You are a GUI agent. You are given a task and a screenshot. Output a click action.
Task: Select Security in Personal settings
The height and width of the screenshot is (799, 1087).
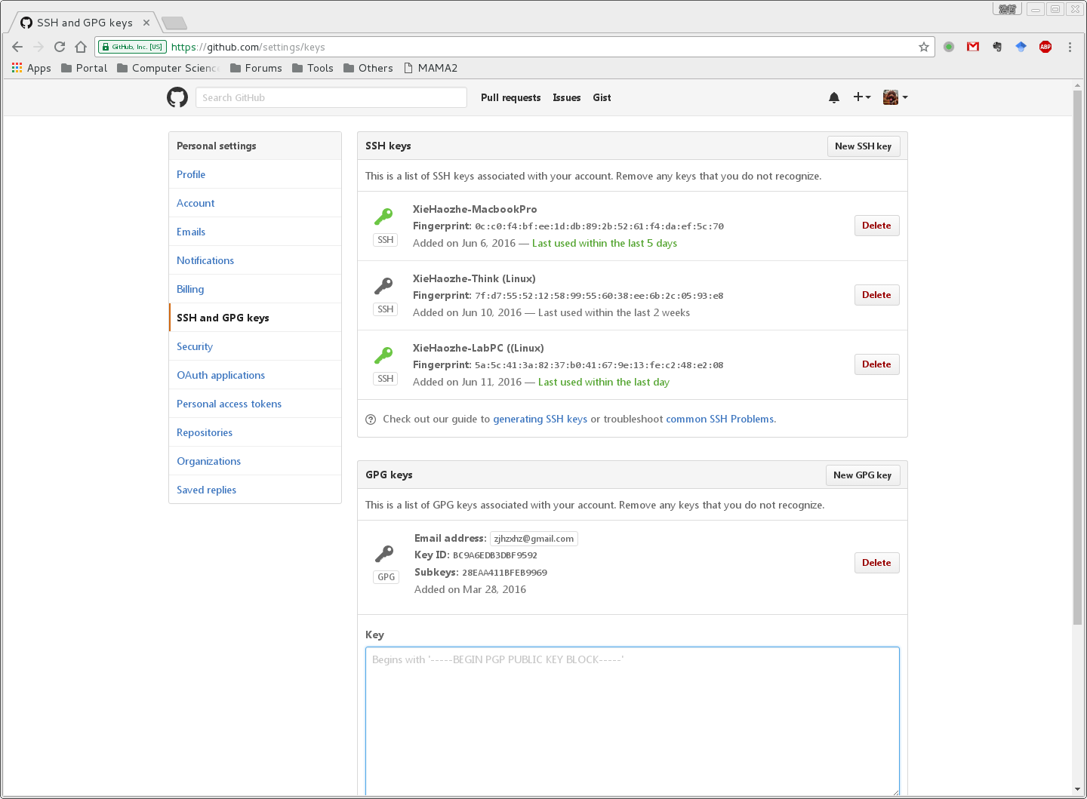click(x=255, y=346)
